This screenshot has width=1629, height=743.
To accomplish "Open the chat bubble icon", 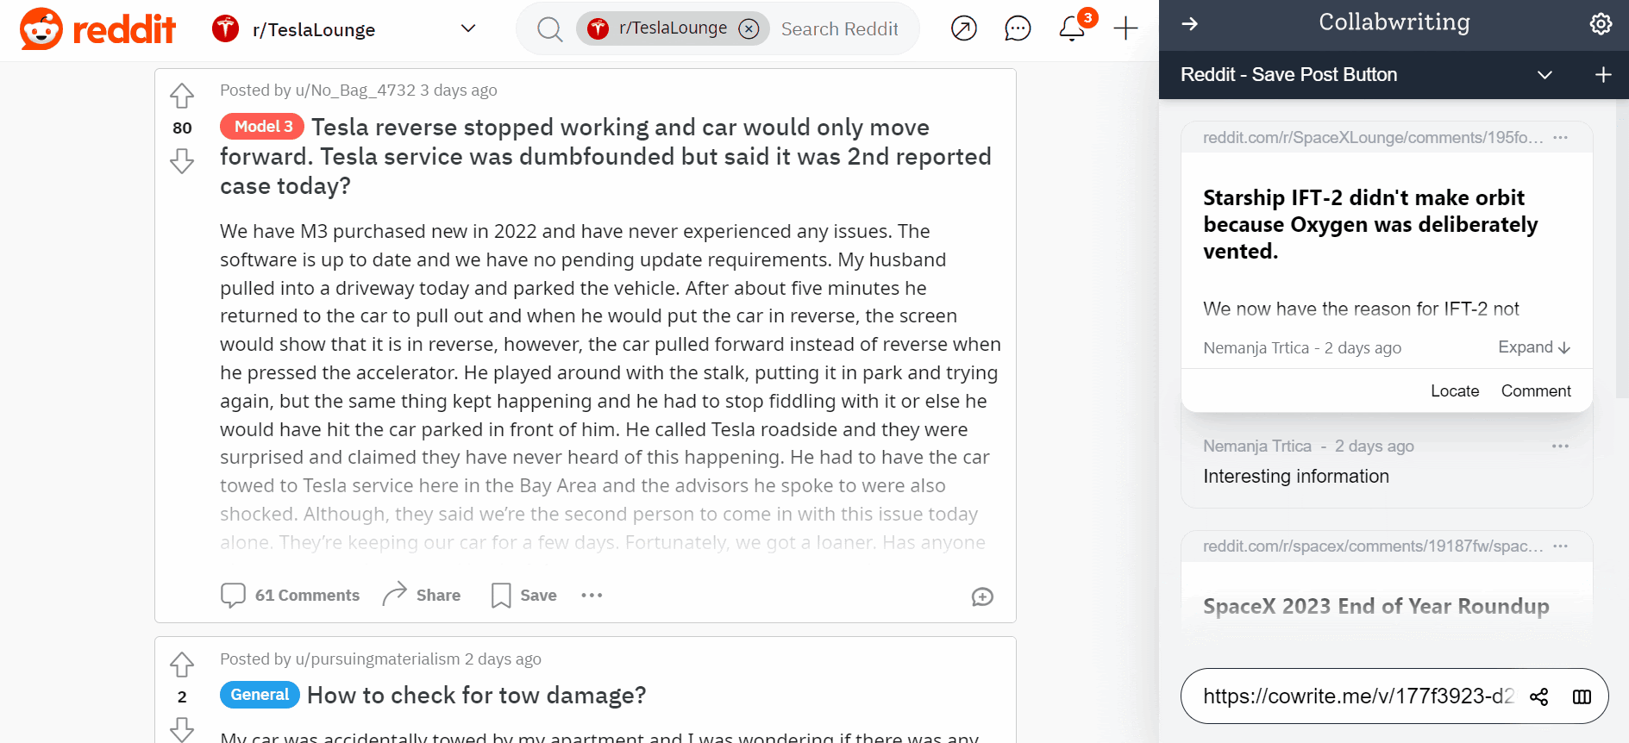I will click(x=1018, y=28).
